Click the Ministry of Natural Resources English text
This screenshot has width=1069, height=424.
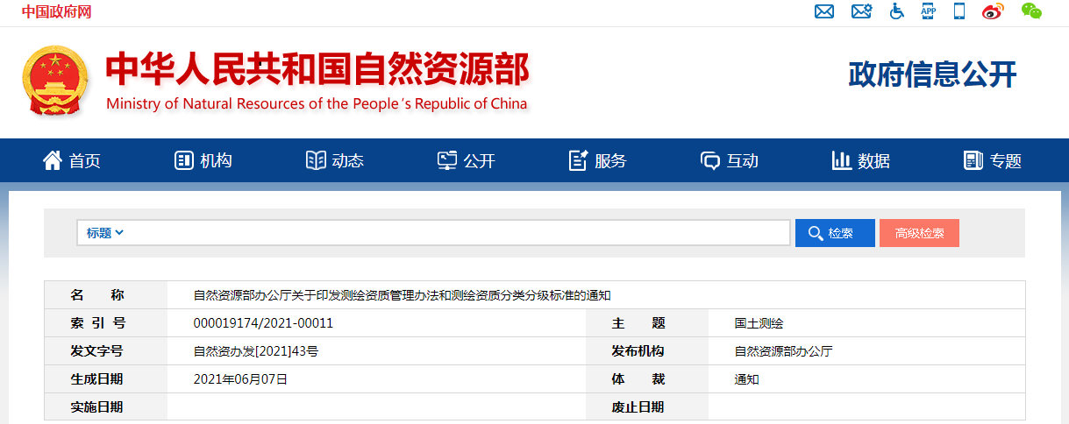317,103
